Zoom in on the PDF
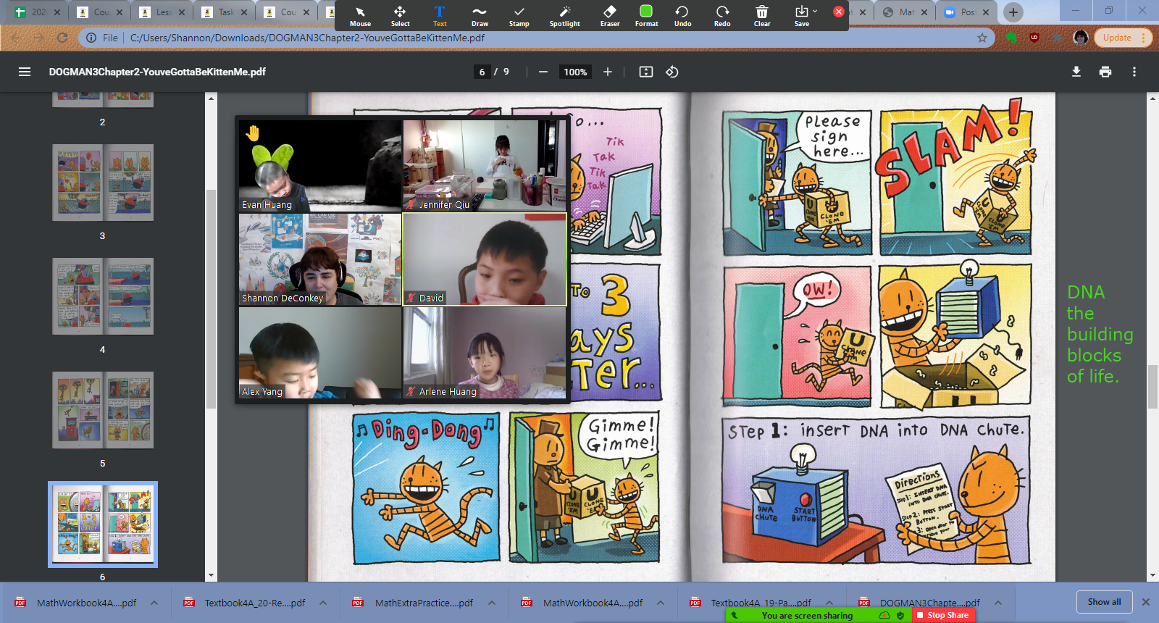The height and width of the screenshot is (623, 1159). pos(608,72)
